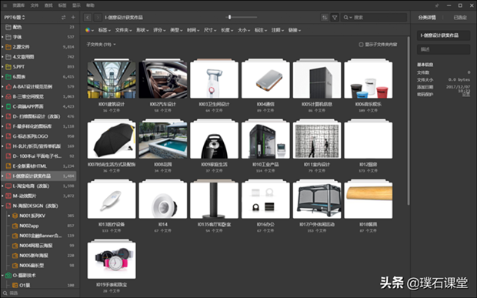Click the pin window icon
The image size is (477, 298).
(x=437, y=5)
